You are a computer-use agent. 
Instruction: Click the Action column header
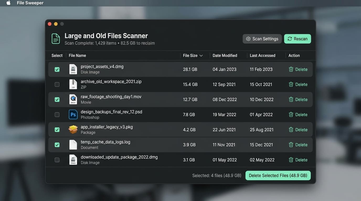(294, 55)
